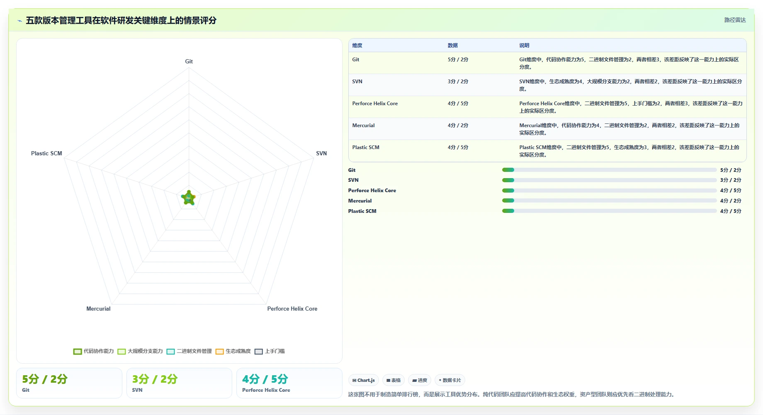This screenshot has height=415, width=763.
Task: Click the 进度 tag chip
Action: [420, 380]
